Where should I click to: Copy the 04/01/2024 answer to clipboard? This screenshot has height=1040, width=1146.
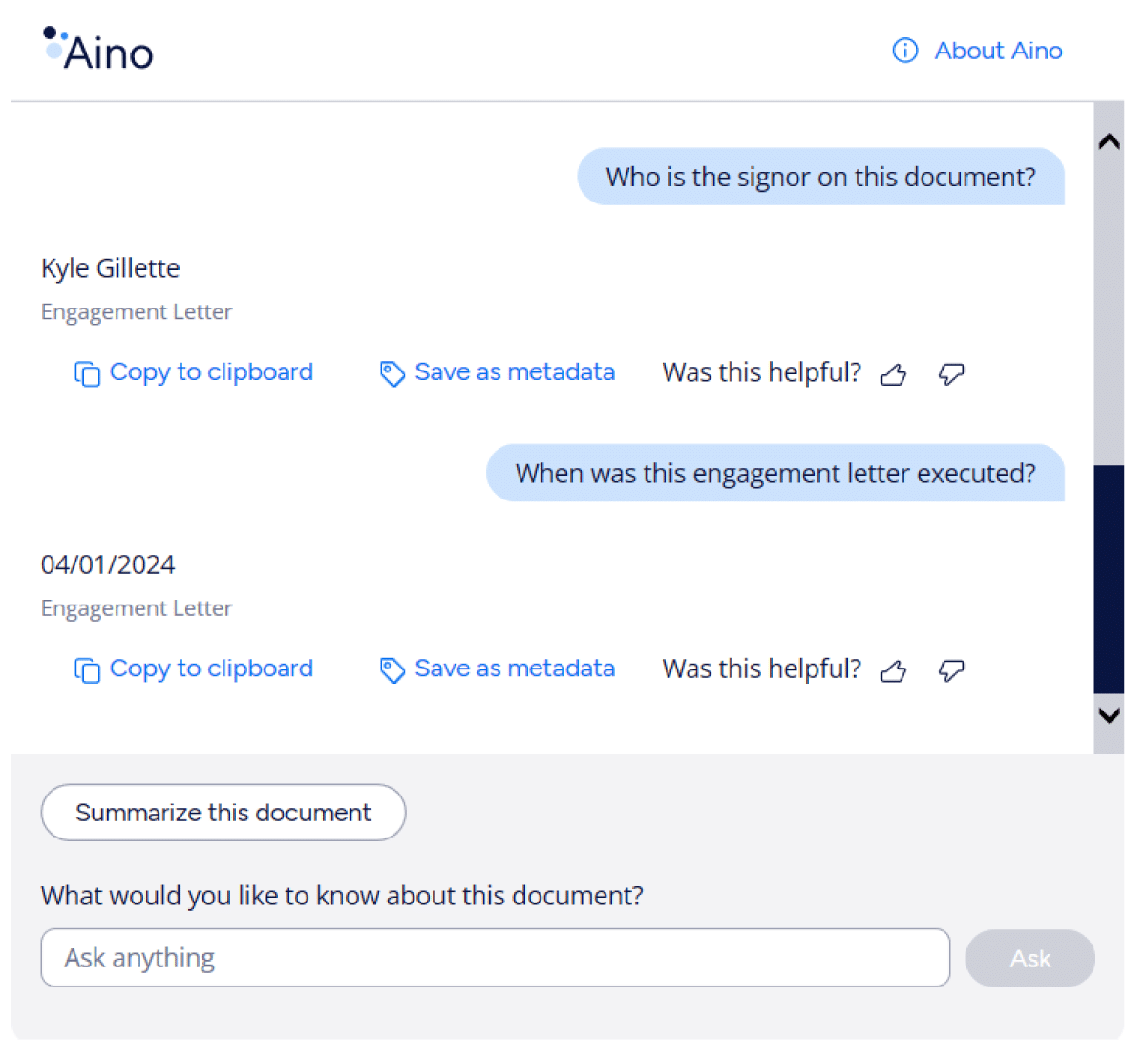coord(194,669)
